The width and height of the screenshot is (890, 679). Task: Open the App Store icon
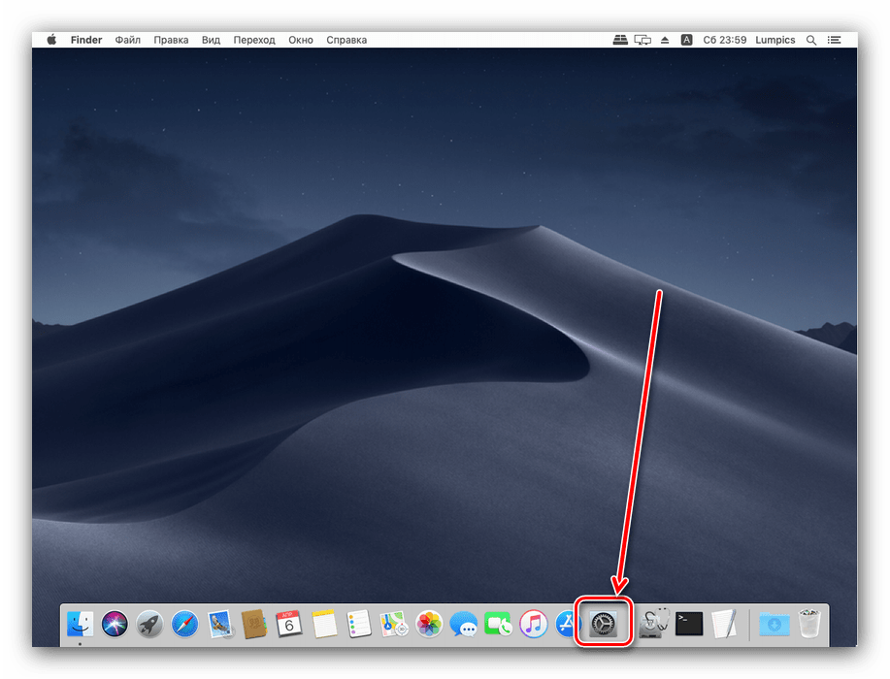[x=566, y=623]
